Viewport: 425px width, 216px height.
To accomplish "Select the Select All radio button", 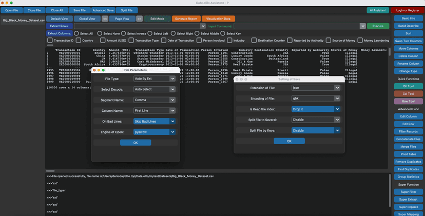I will click(x=76, y=33).
